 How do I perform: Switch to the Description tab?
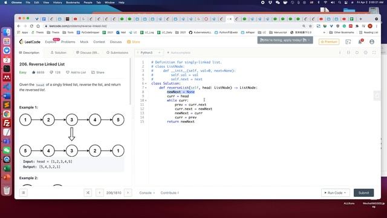29,53
